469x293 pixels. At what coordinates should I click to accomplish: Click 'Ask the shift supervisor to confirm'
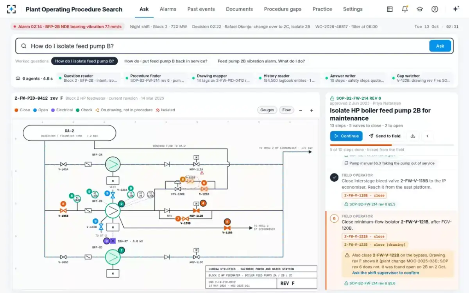click(x=385, y=273)
